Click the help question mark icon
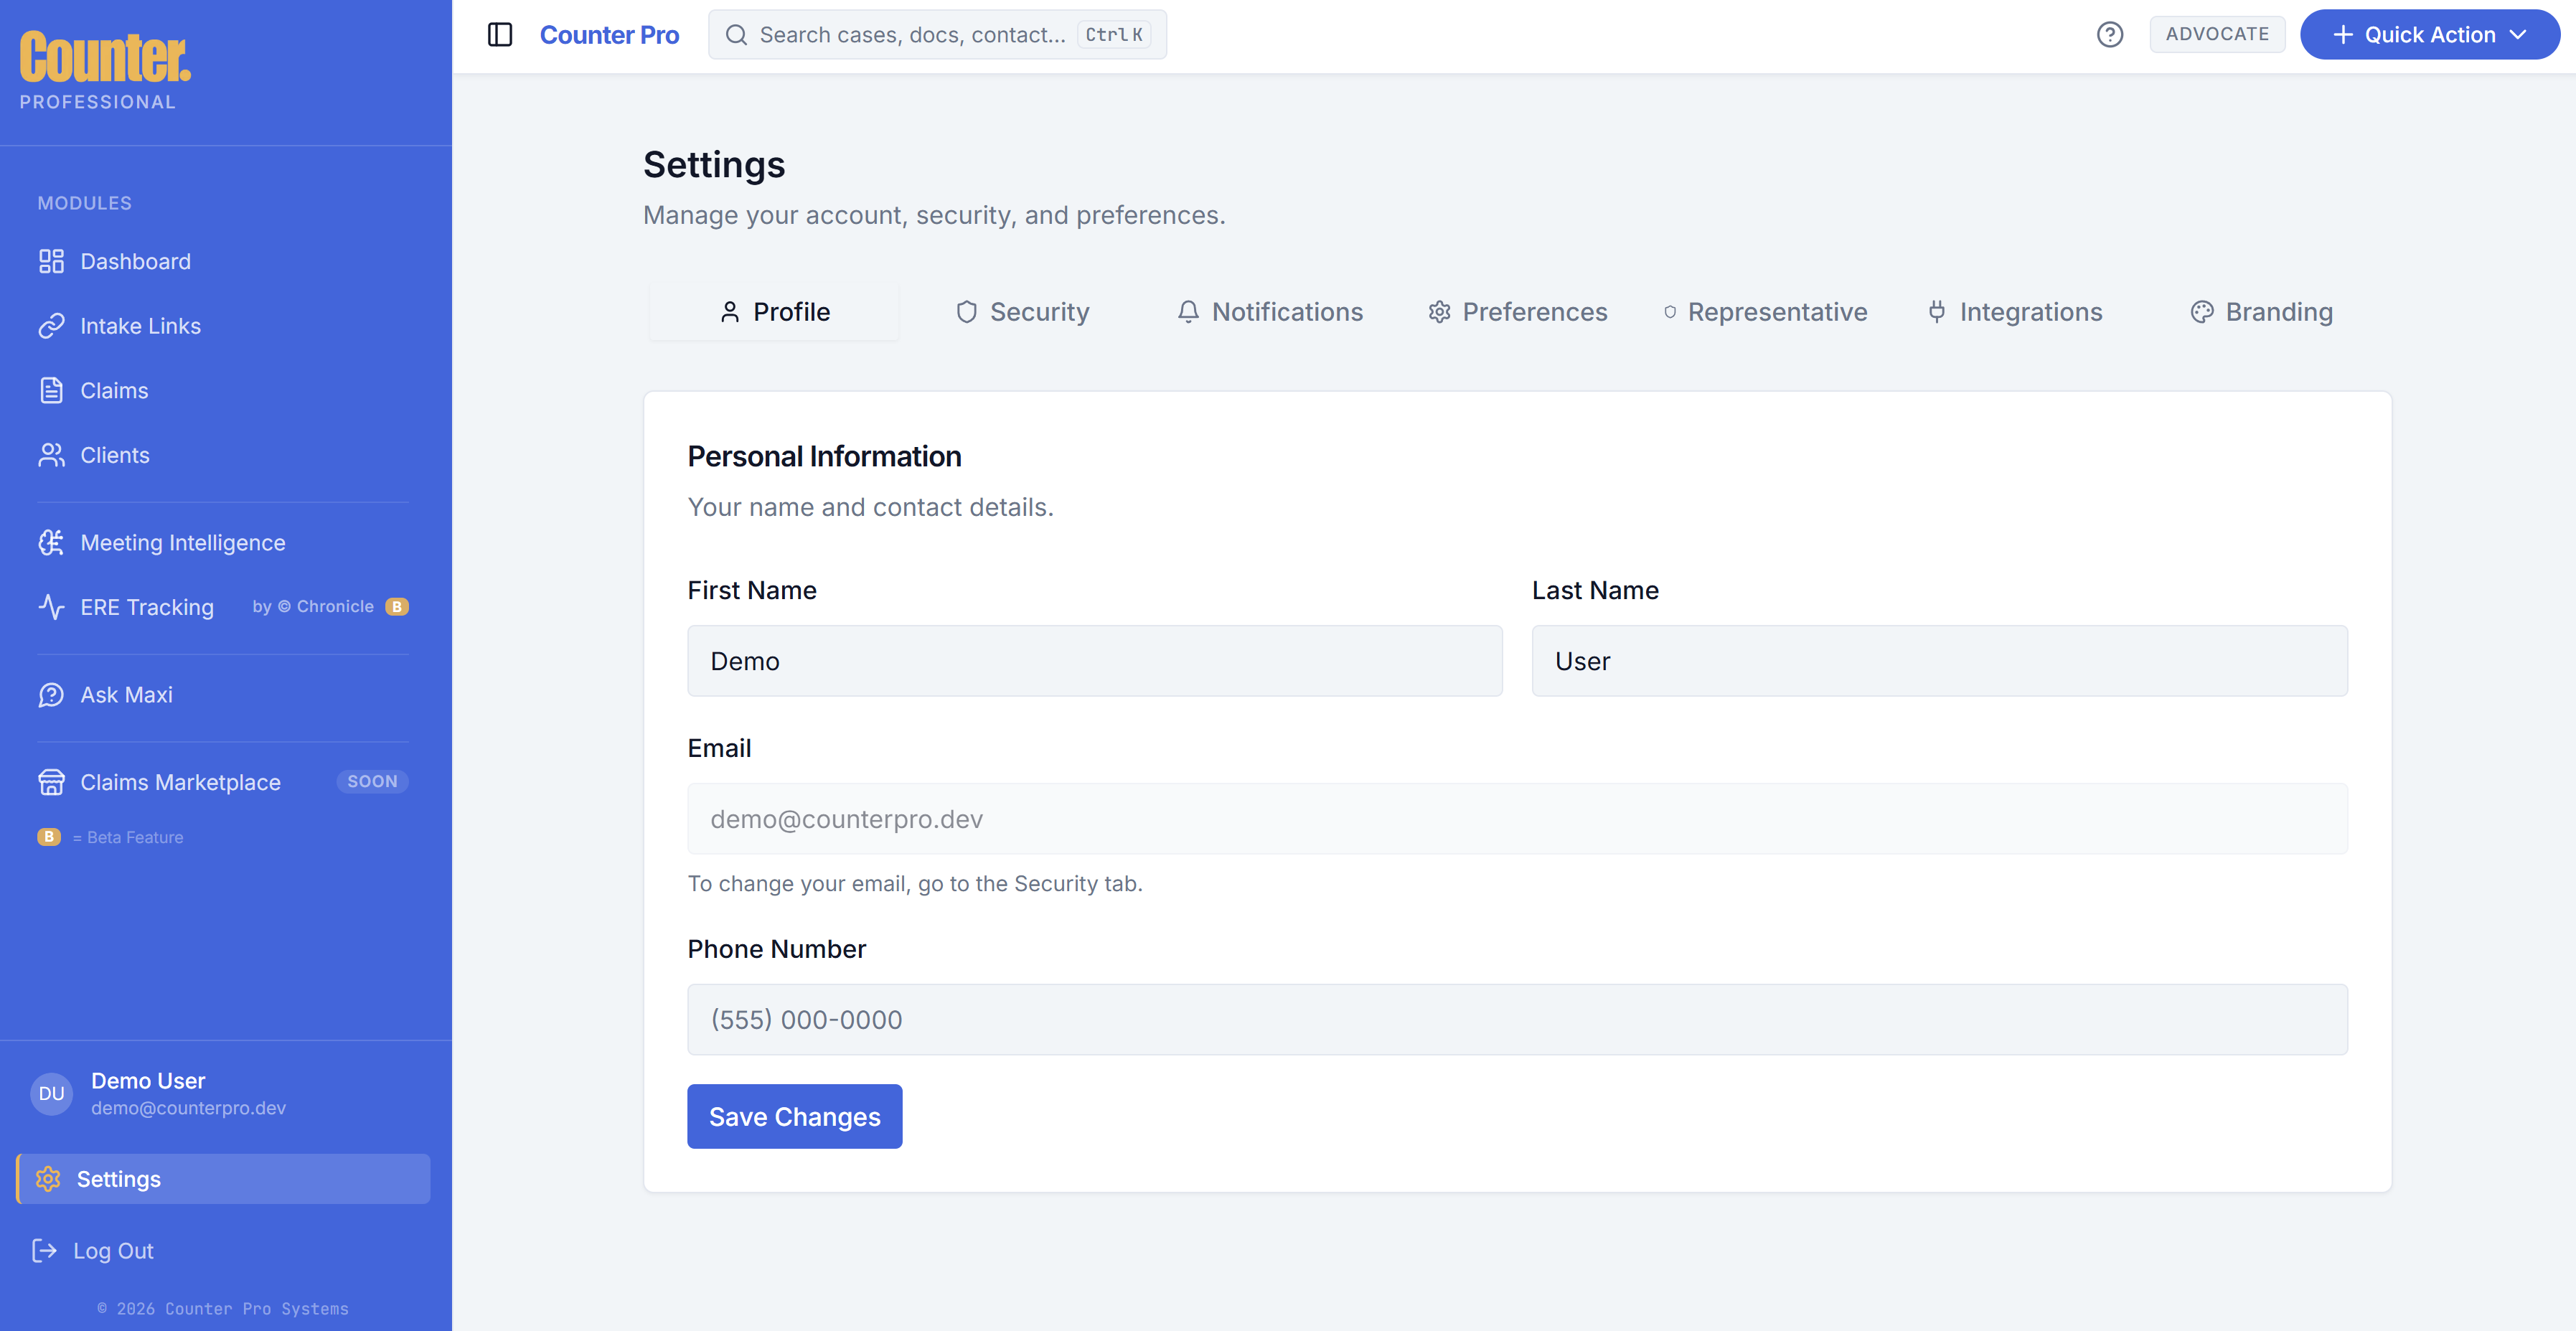2576x1331 pixels. pos(2109,35)
